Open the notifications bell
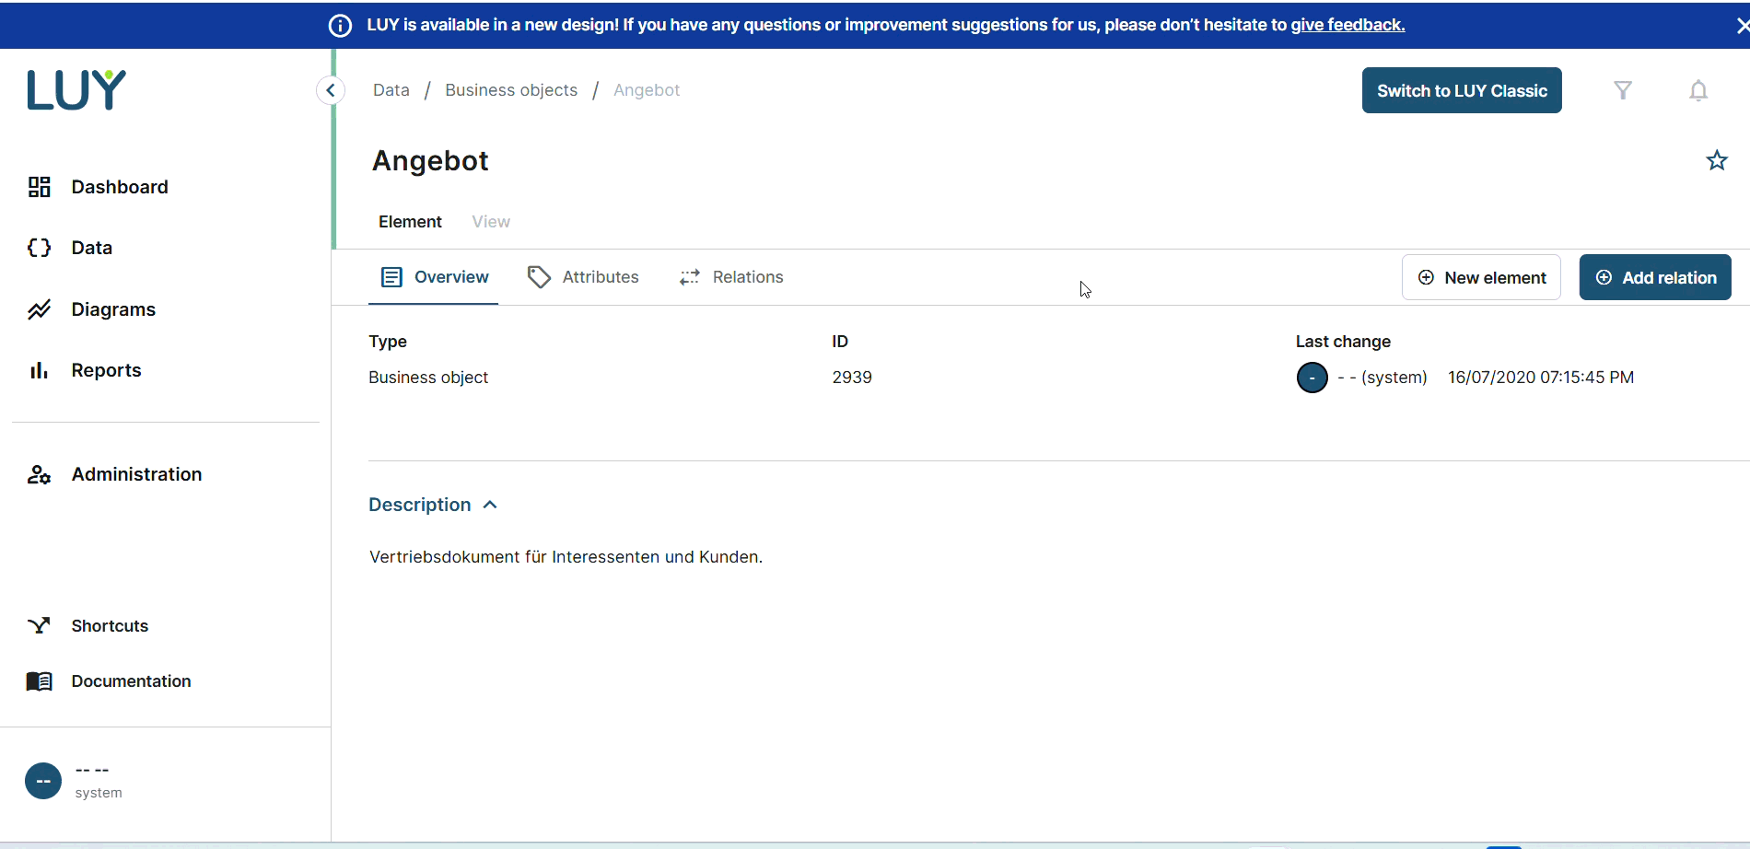This screenshot has height=849, width=1750. tap(1698, 90)
